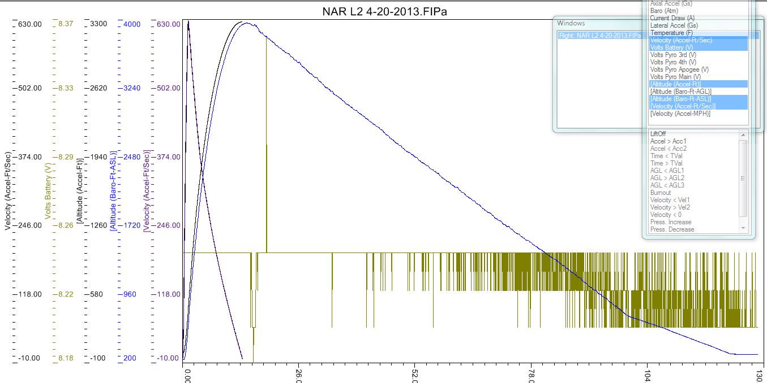Click the event list scroll-up arrow
Viewport: 767px width, 383px height.
(743, 134)
